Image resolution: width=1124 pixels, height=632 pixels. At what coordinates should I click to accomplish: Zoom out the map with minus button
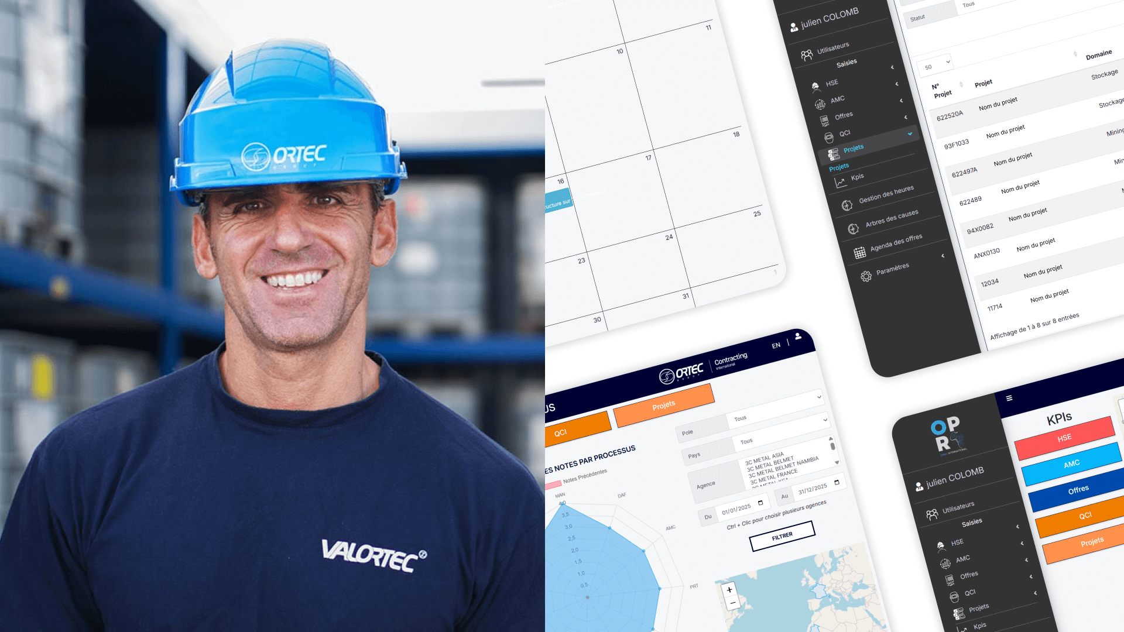[732, 603]
